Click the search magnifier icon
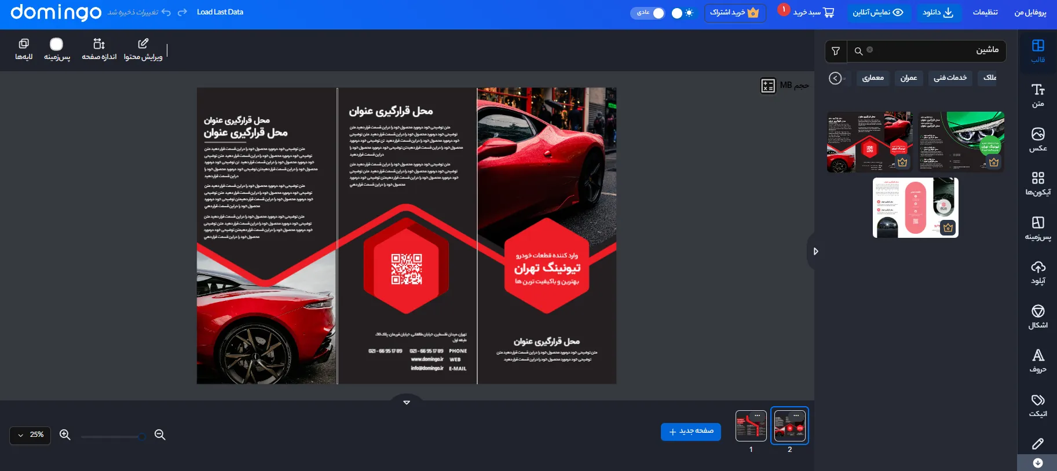Image resolution: width=1057 pixels, height=471 pixels. coord(858,51)
